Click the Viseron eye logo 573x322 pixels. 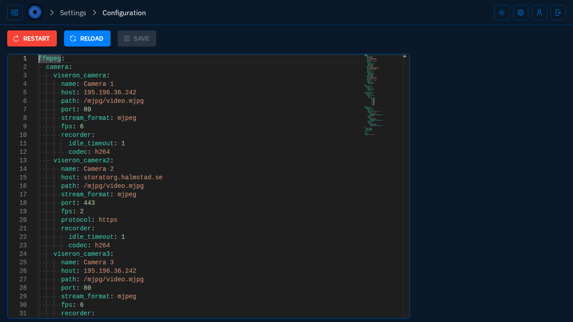[x=35, y=13]
